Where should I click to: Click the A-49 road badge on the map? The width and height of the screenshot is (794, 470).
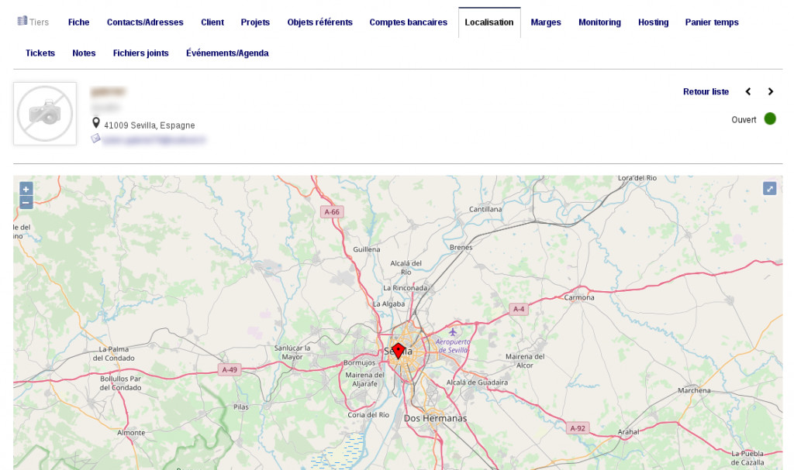pos(230,370)
